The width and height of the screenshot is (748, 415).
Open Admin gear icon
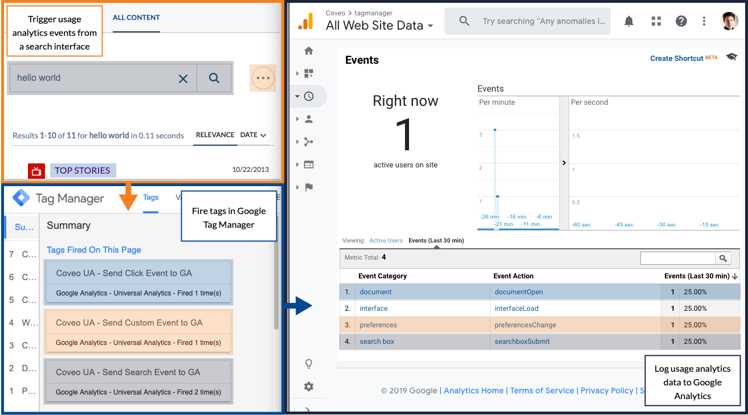pyautogui.click(x=309, y=387)
